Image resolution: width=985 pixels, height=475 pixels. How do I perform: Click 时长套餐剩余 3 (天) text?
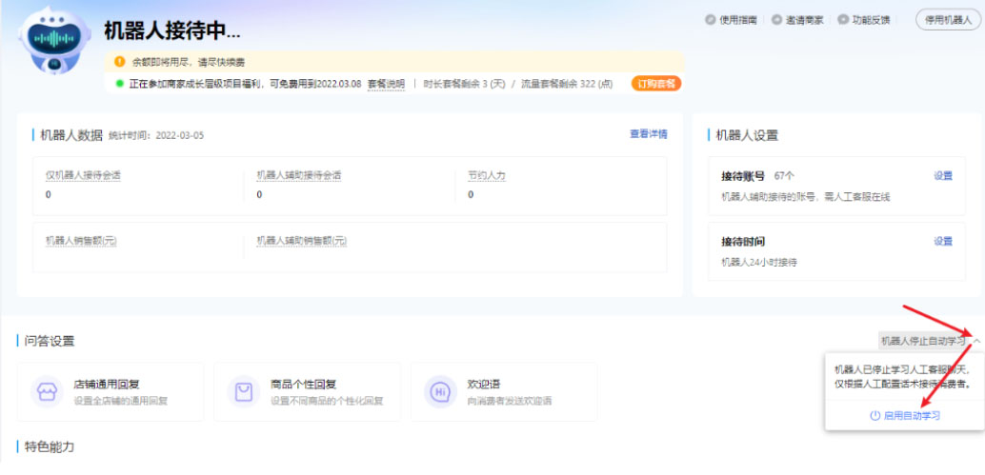click(x=463, y=84)
